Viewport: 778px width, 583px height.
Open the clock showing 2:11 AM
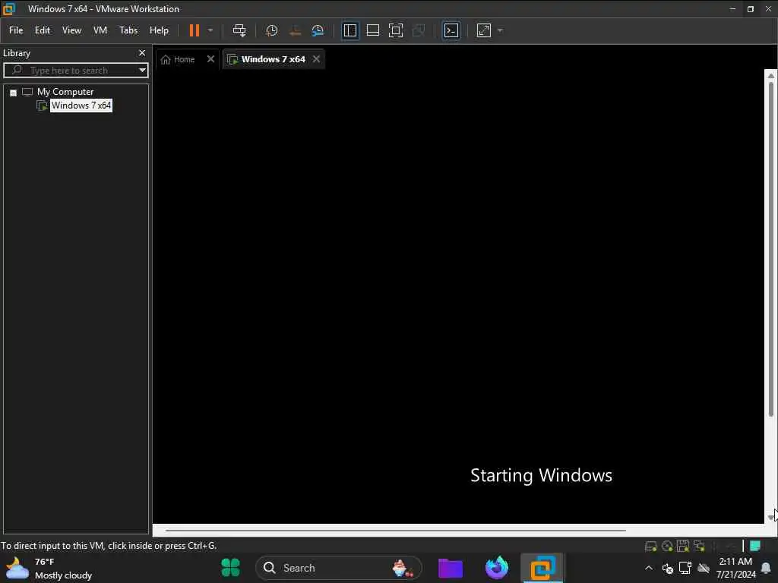pos(735,568)
